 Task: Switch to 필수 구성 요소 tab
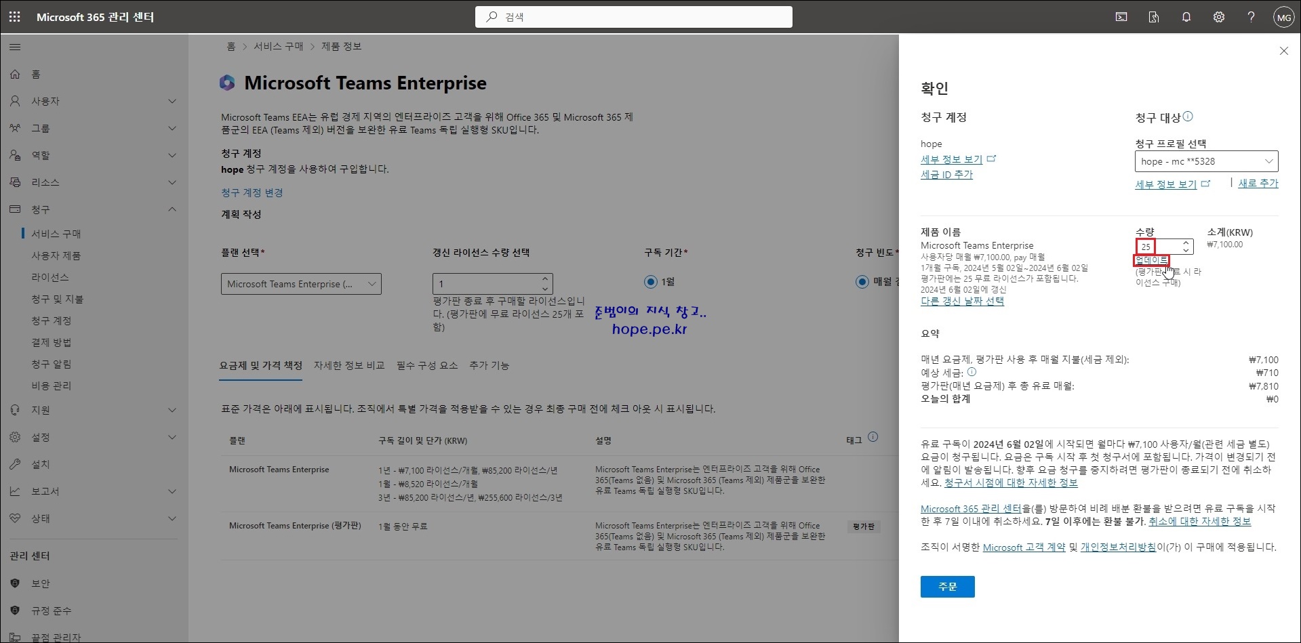(x=427, y=366)
